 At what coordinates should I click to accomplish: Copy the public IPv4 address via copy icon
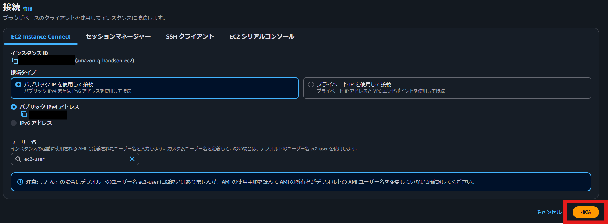[24, 115]
